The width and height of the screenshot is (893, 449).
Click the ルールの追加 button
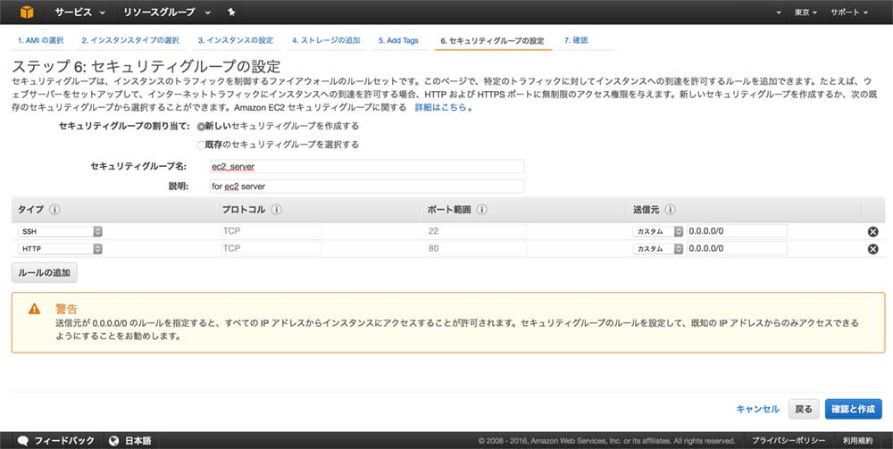(x=44, y=272)
